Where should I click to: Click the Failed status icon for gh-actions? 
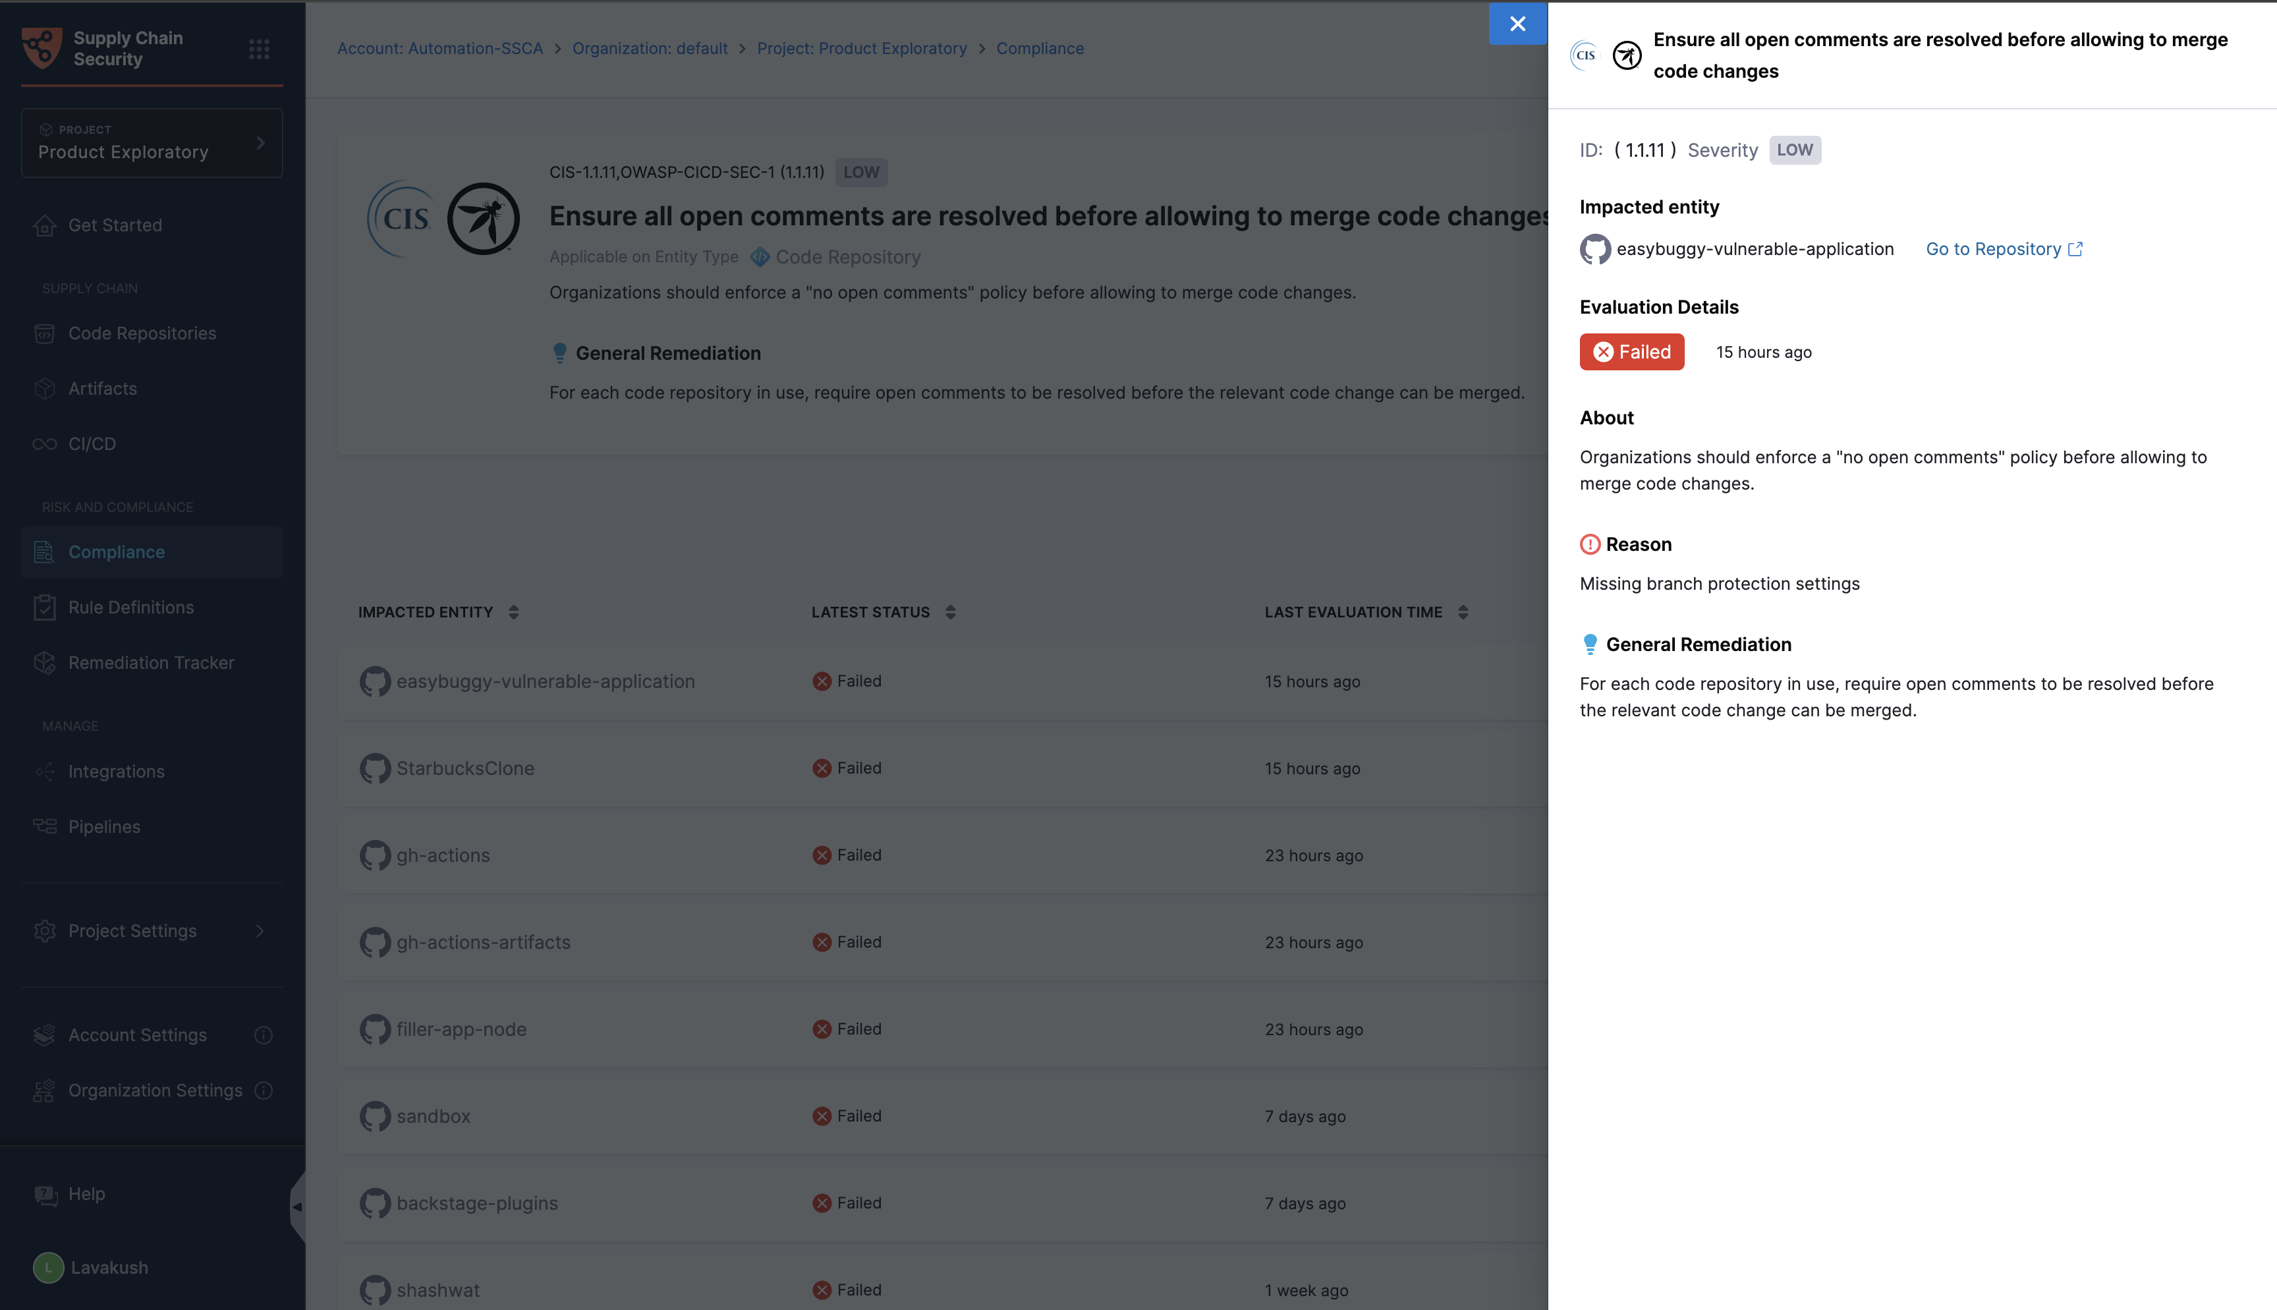click(821, 855)
